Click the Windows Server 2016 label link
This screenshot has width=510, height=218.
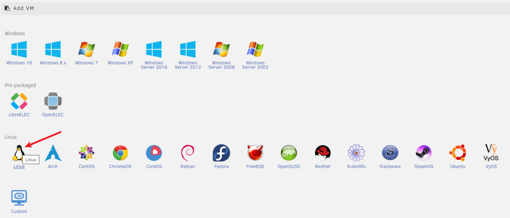[154, 65]
